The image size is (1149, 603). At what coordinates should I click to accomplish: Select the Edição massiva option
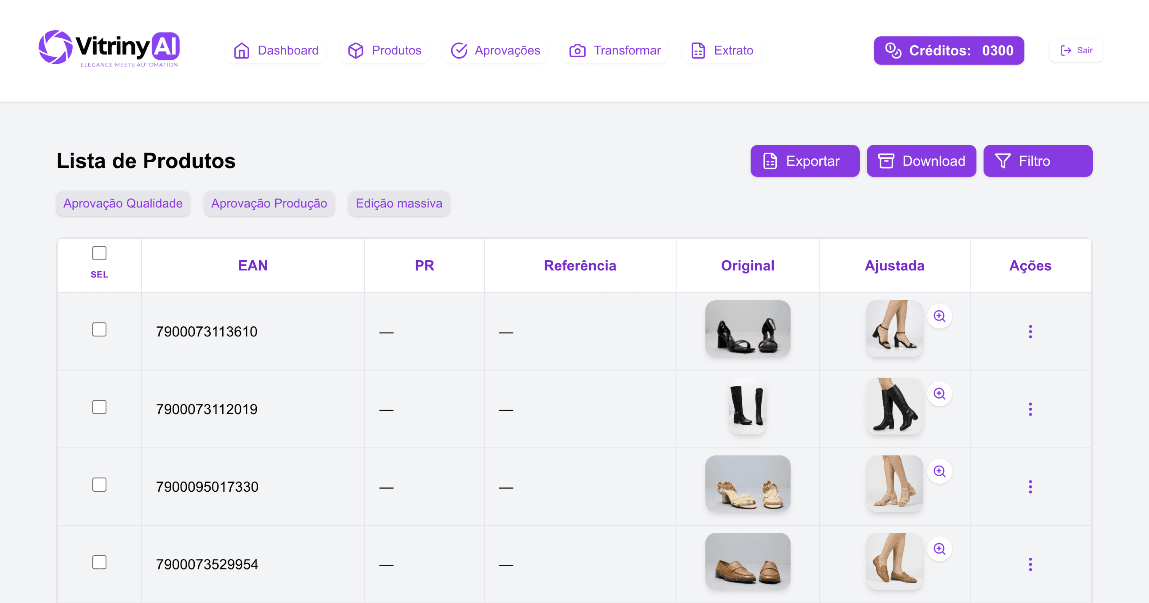pyautogui.click(x=399, y=203)
